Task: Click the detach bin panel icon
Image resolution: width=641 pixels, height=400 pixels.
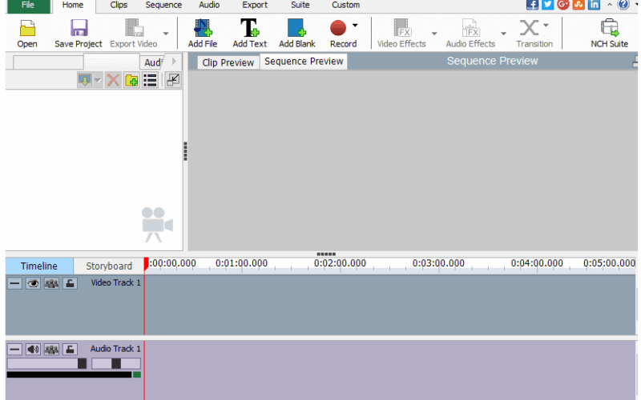Action: 173,79
